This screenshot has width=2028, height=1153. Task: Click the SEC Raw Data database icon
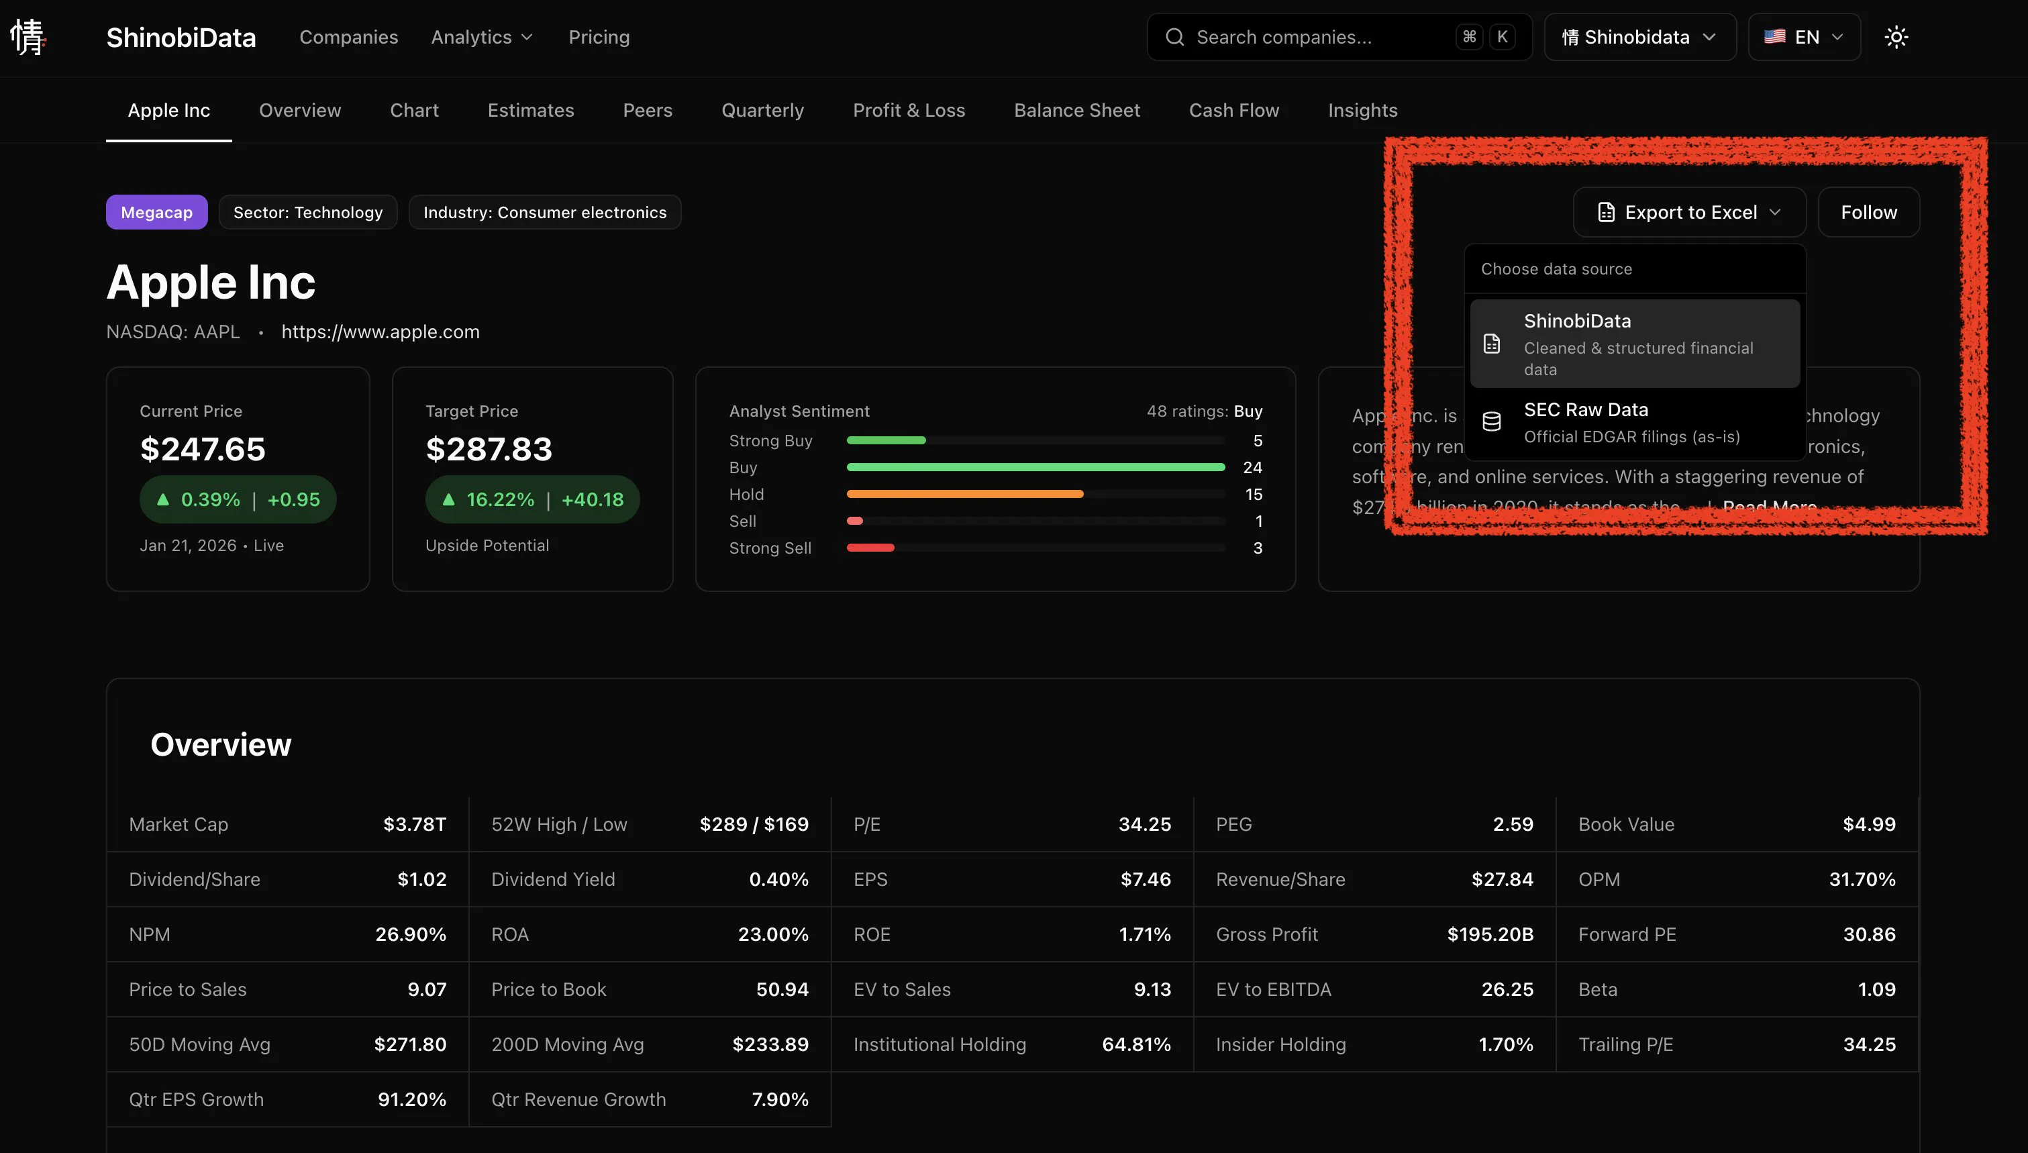click(1491, 421)
